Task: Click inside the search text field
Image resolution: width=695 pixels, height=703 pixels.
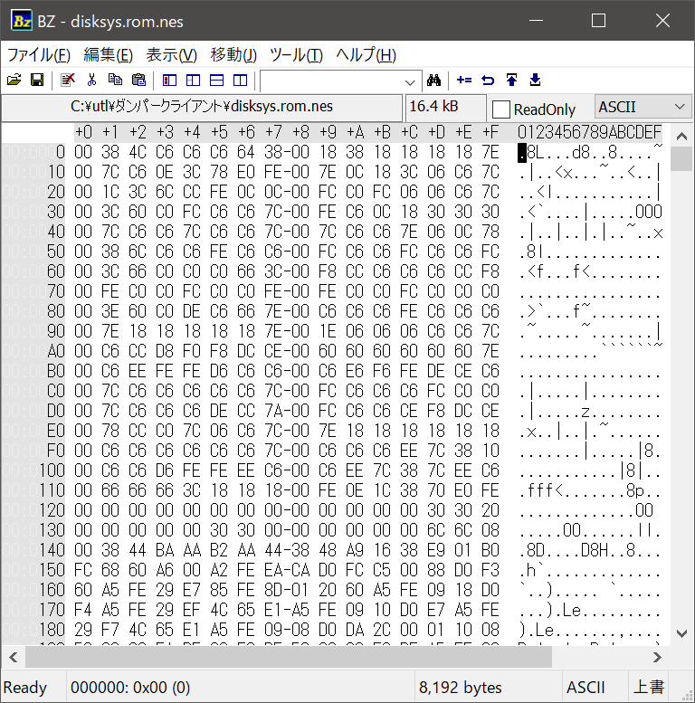Action: [x=332, y=82]
